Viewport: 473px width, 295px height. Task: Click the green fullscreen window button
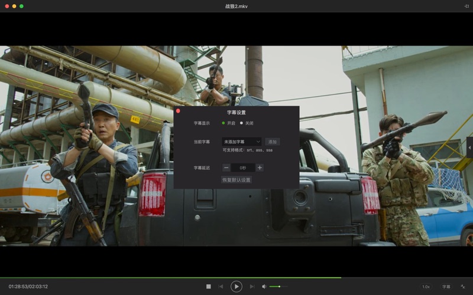pos(21,6)
